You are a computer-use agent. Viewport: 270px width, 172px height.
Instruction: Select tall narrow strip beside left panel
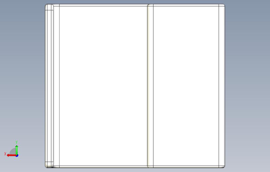pos(56,86)
